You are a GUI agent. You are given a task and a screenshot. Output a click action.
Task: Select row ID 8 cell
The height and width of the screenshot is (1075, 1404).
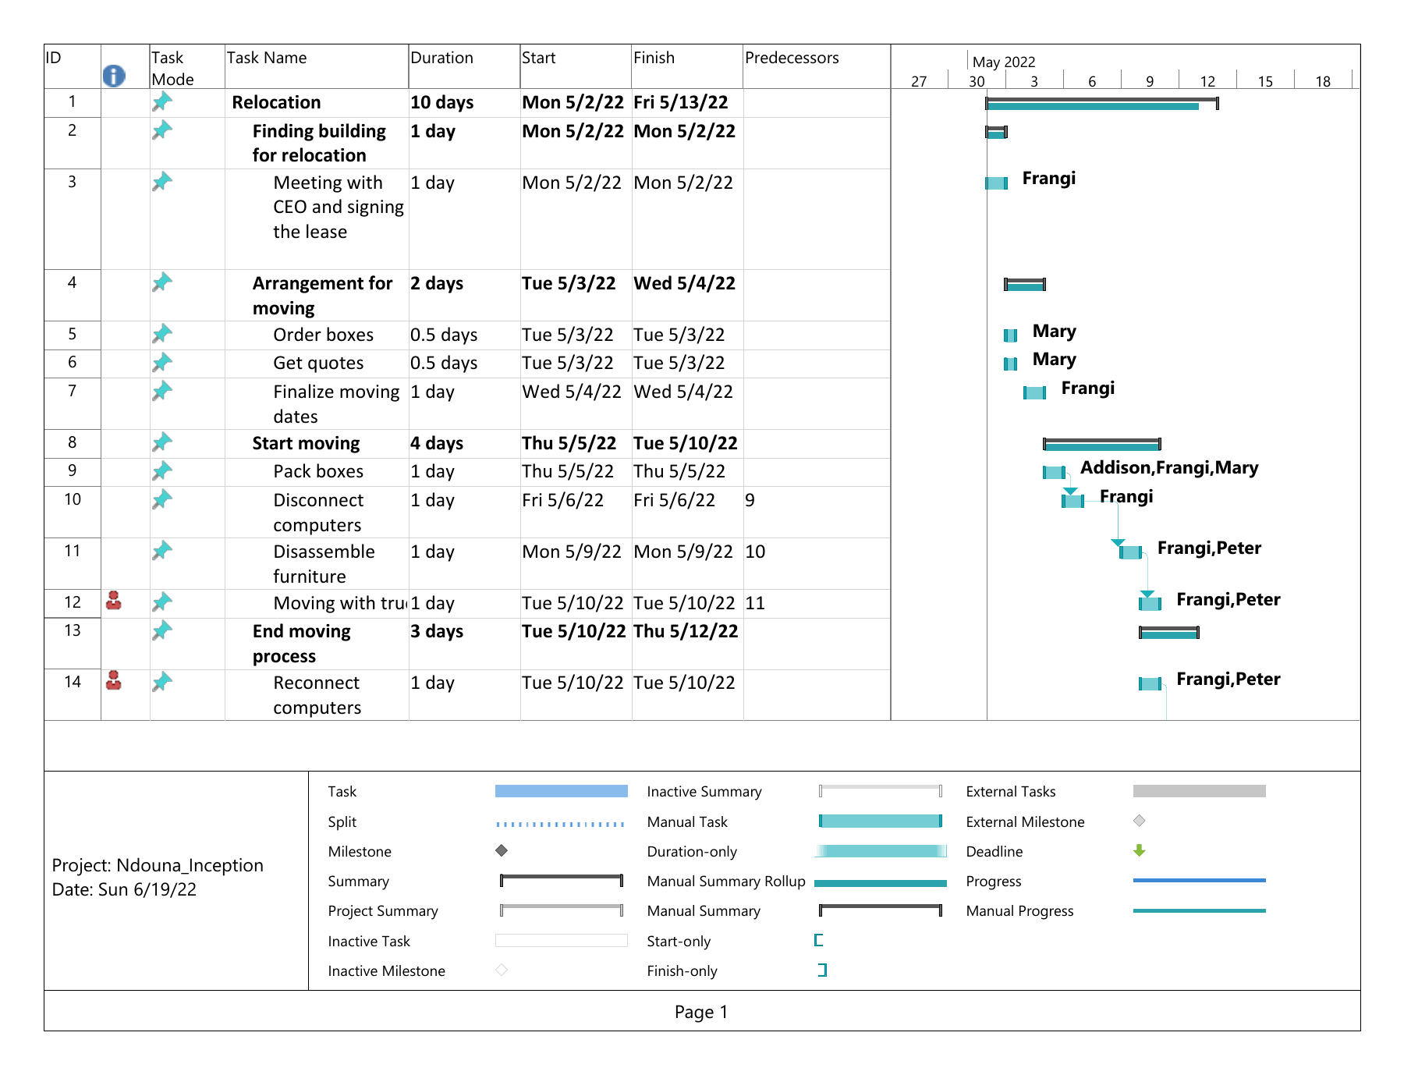click(73, 442)
